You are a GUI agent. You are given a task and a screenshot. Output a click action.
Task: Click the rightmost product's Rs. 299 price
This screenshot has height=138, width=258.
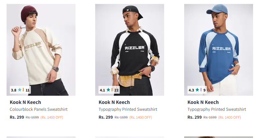(195, 117)
